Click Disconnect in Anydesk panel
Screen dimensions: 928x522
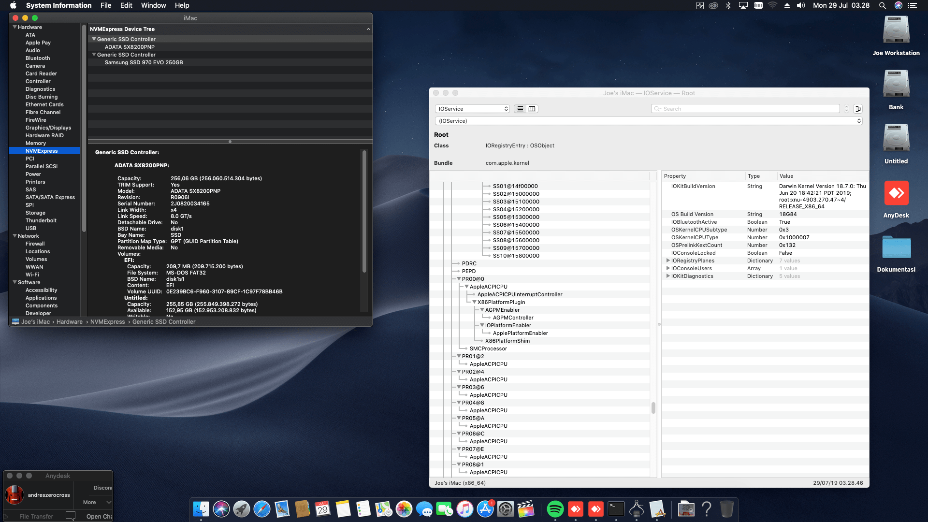coord(103,488)
